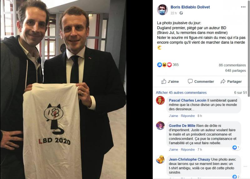The width and height of the screenshot is (250, 179).
Task: Click Boris Eldiablo Dolivet's profile avatar
Action: (162, 10)
